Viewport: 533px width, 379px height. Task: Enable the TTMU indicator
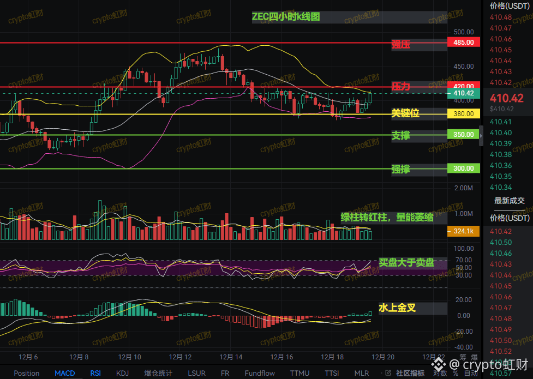[x=300, y=373]
